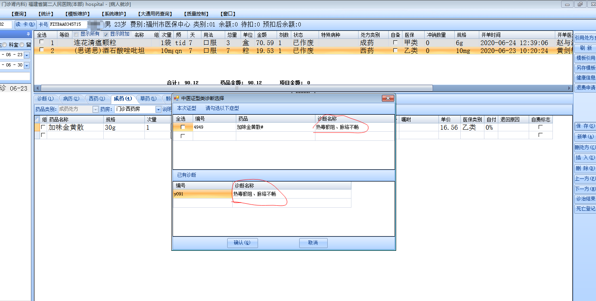Click the 取消 button in the dialog

click(313, 243)
